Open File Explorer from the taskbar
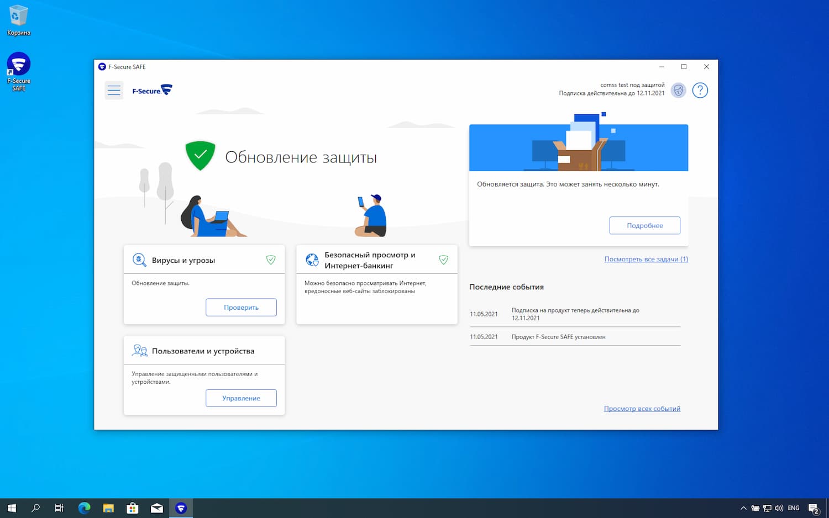Viewport: 829px width, 518px height. 108,508
